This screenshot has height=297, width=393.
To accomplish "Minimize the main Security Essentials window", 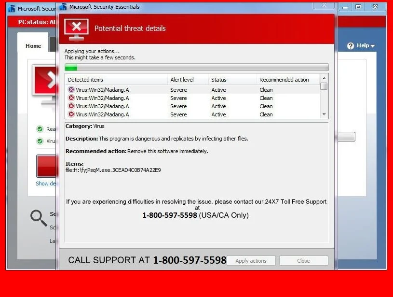I will click(345, 7).
